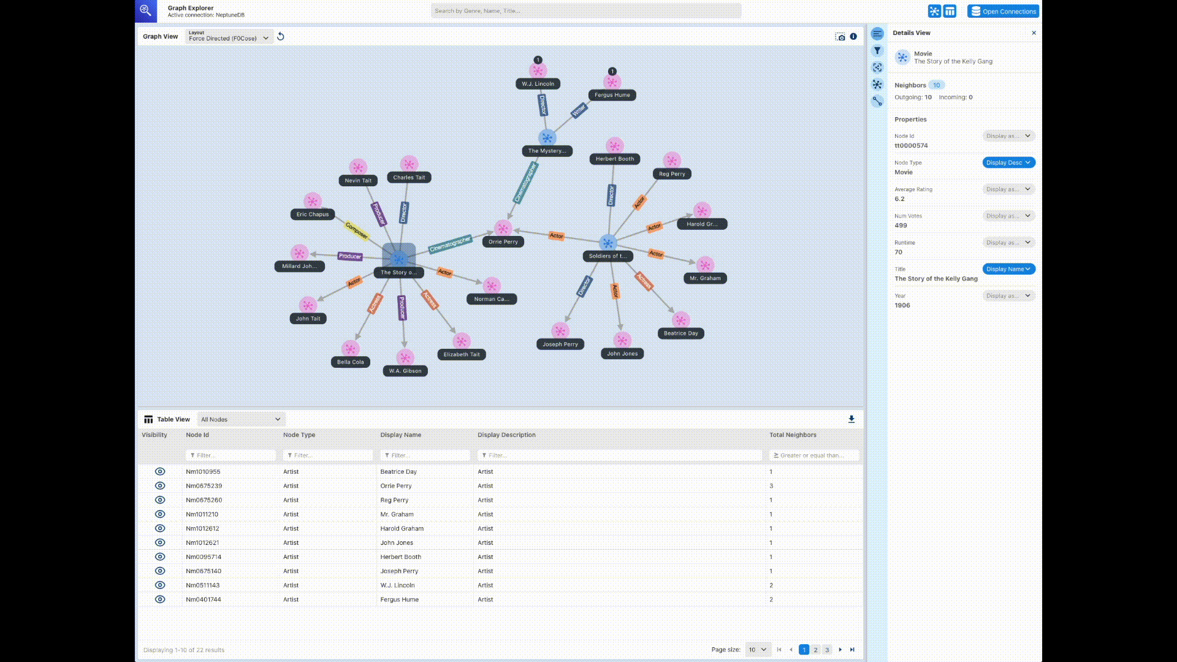
Task: Click the Graph Explorer filter icon
Action: [x=877, y=50]
